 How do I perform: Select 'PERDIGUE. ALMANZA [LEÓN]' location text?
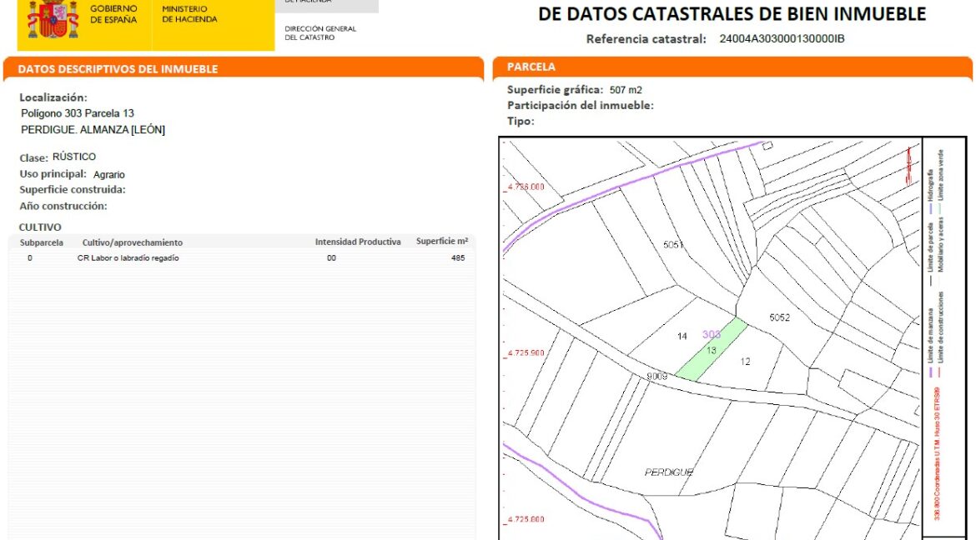coord(93,129)
